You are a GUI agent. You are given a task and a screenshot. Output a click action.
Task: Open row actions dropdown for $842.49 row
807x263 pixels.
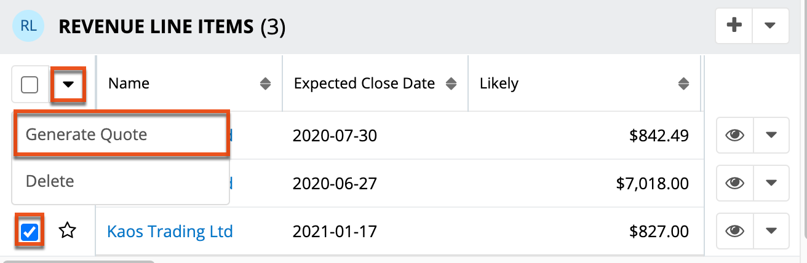click(x=770, y=135)
